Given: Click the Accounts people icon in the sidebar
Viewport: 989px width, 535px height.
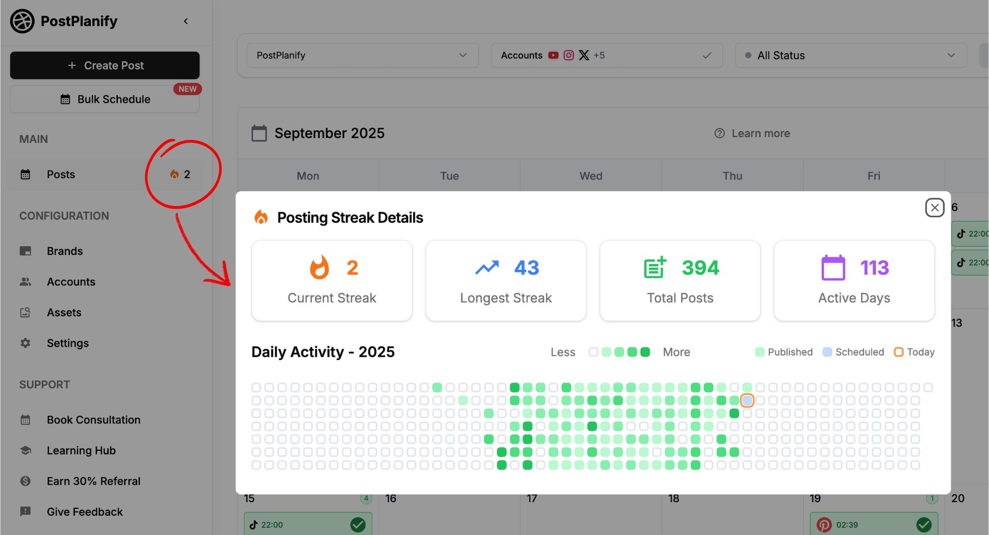Looking at the screenshot, I should (25, 282).
